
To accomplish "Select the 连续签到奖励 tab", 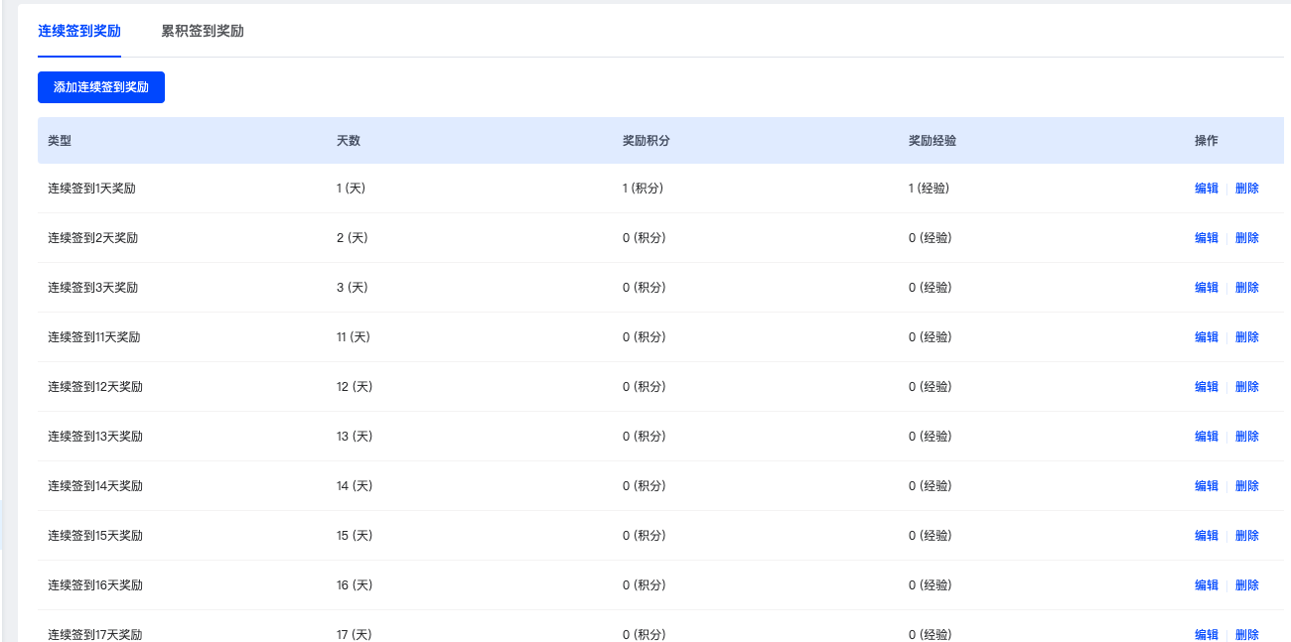I will [79, 31].
